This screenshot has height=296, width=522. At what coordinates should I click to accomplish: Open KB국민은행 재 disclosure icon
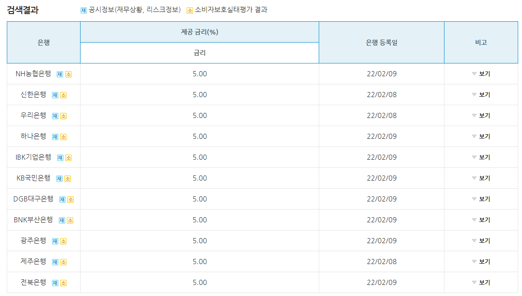click(x=59, y=178)
